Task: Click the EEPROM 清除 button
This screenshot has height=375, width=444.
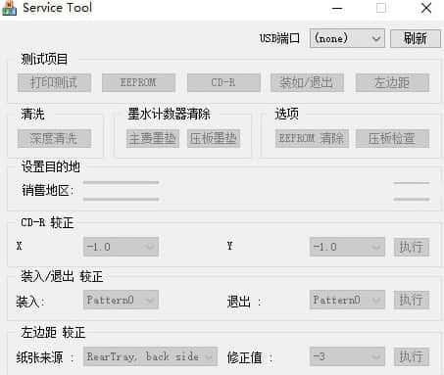Action: click(x=312, y=139)
